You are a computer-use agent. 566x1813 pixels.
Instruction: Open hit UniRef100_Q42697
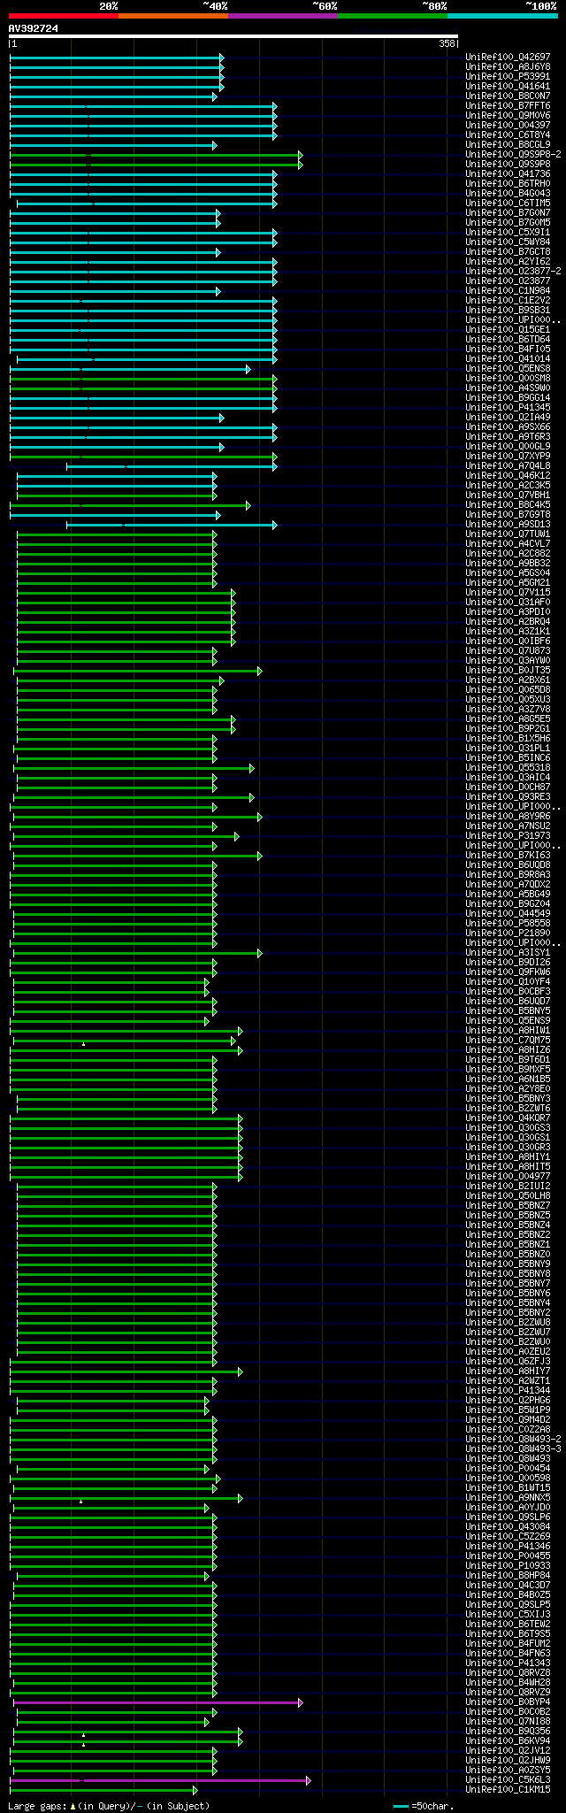(x=508, y=58)
